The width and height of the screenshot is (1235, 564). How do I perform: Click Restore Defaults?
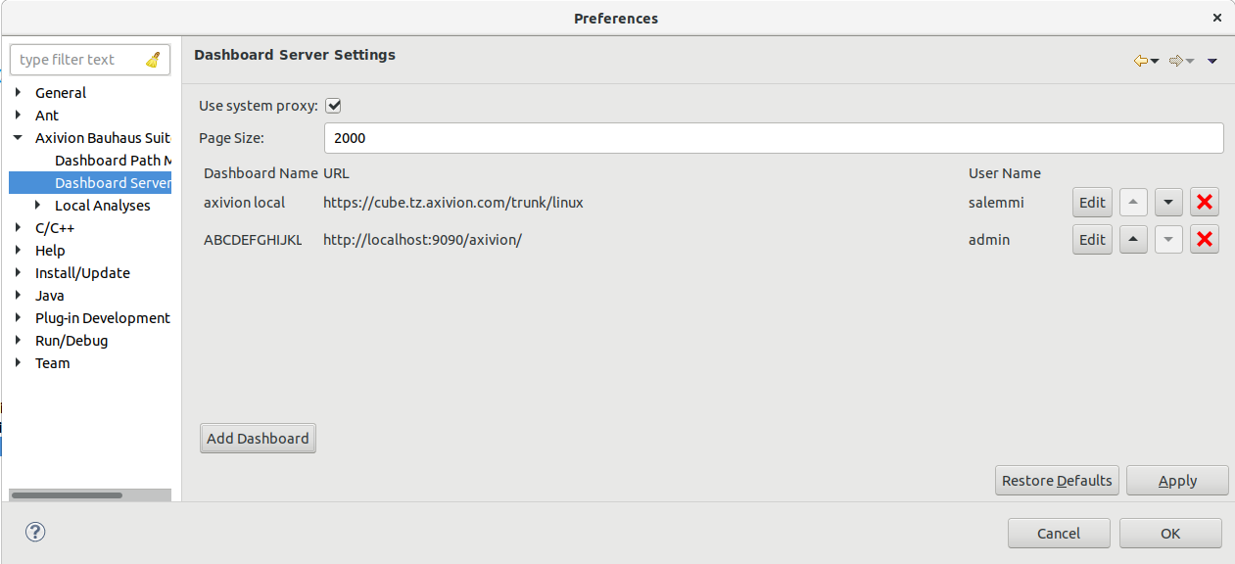[x=1057, y=481]
